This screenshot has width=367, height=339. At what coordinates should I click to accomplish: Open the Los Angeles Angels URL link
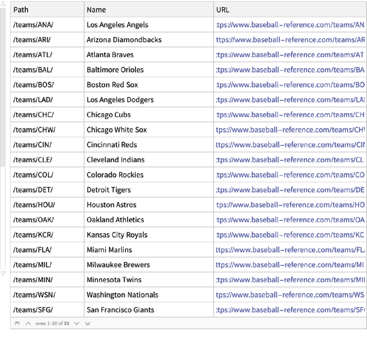coord(290,25)
